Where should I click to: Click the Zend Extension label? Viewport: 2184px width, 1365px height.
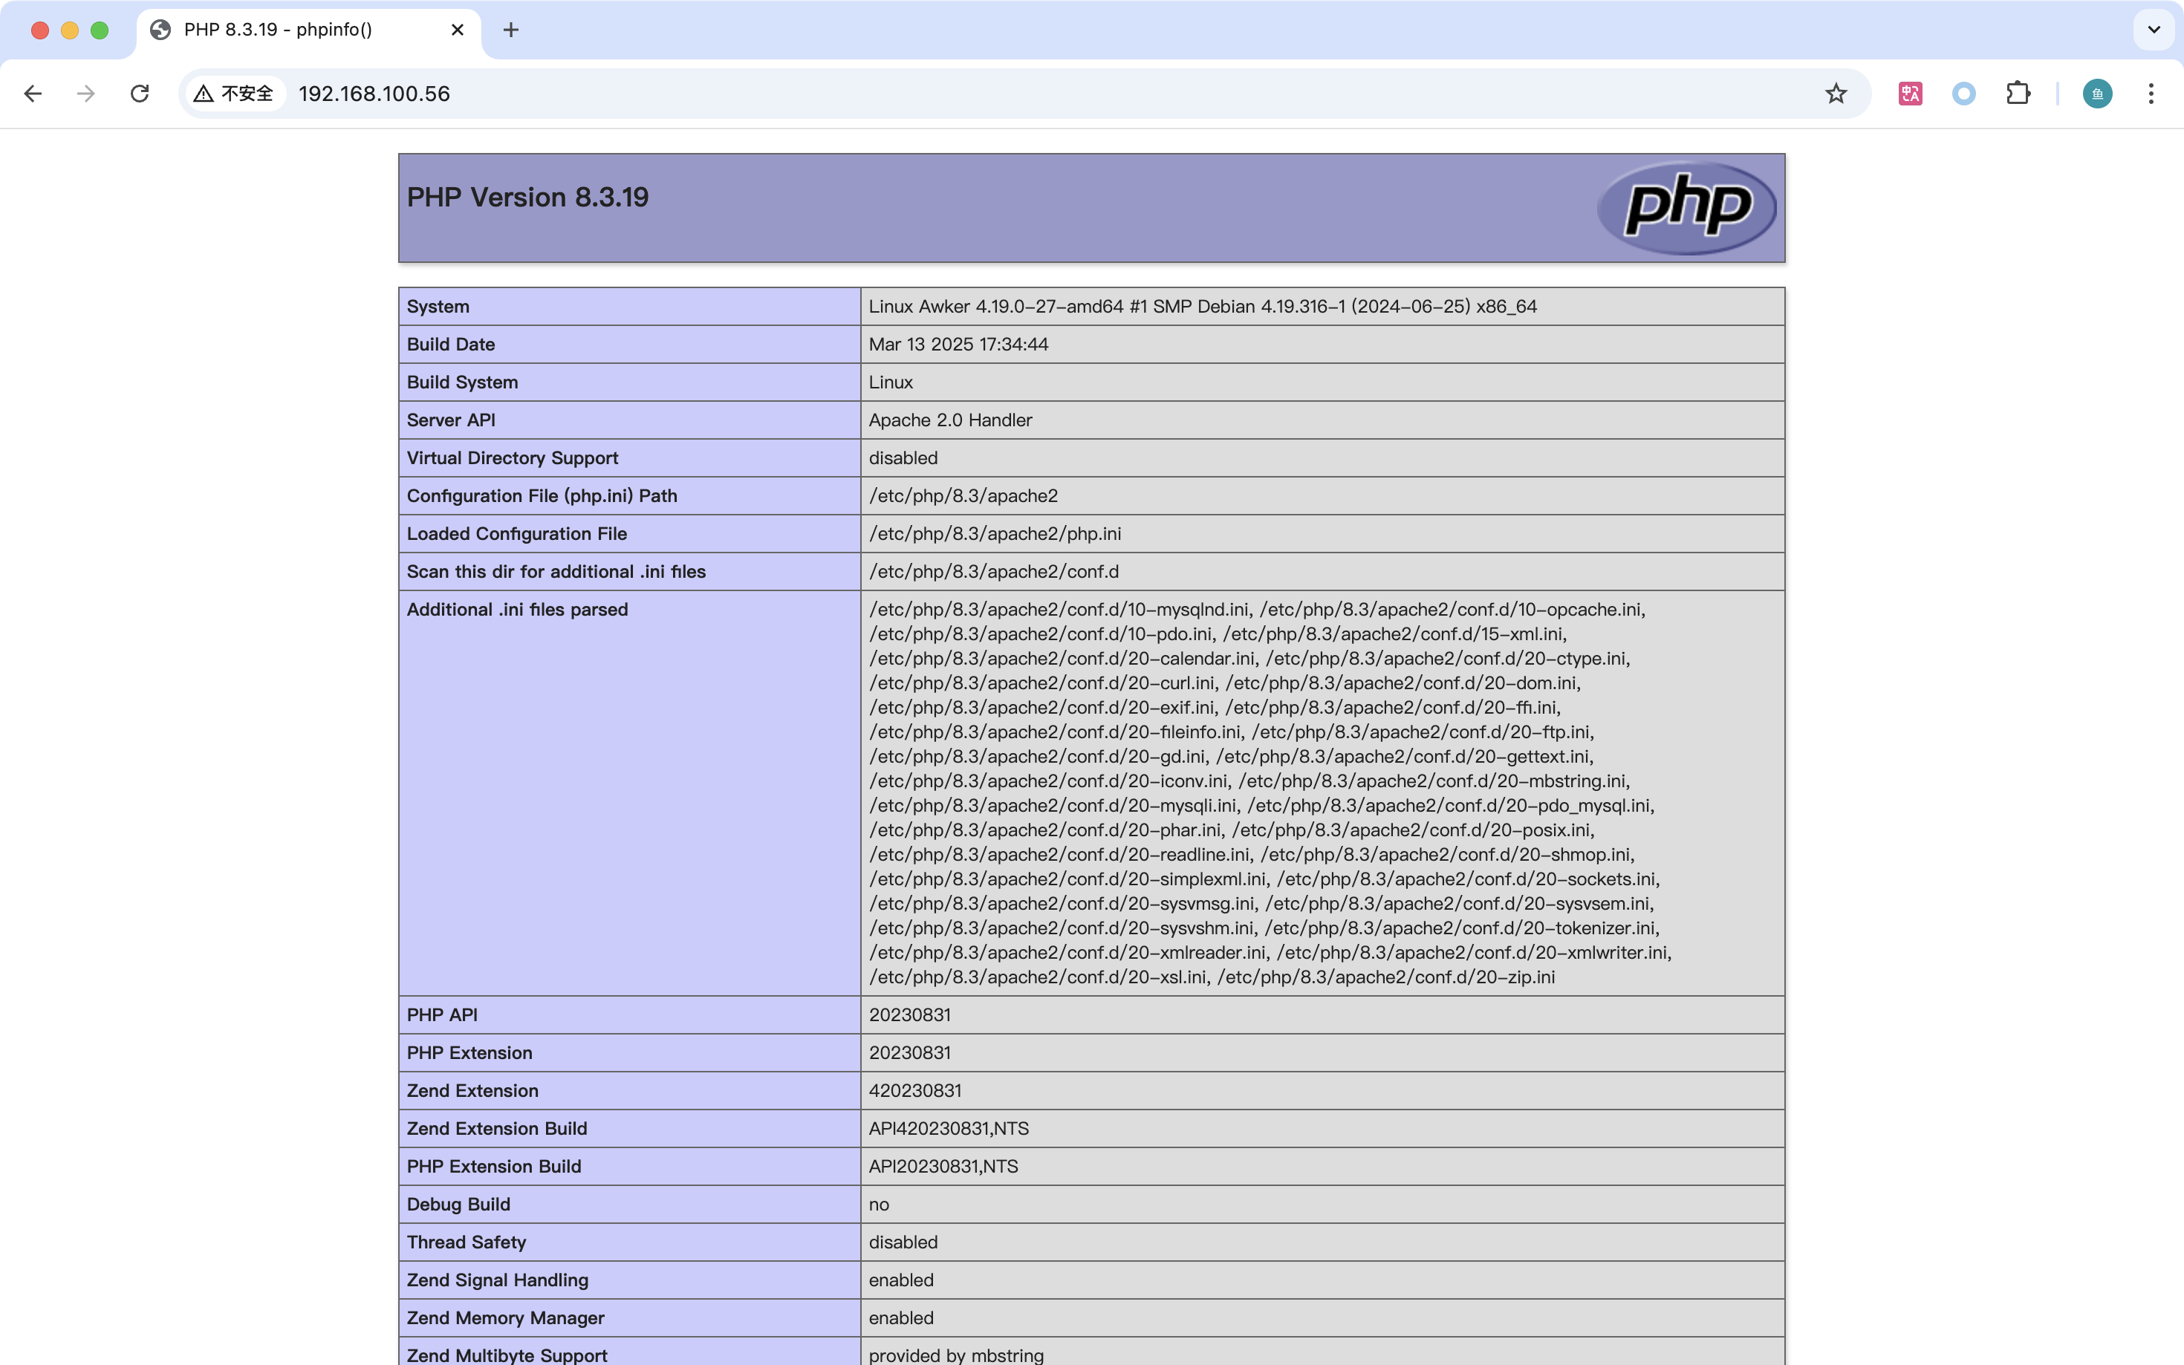[x=472, y=1092]
